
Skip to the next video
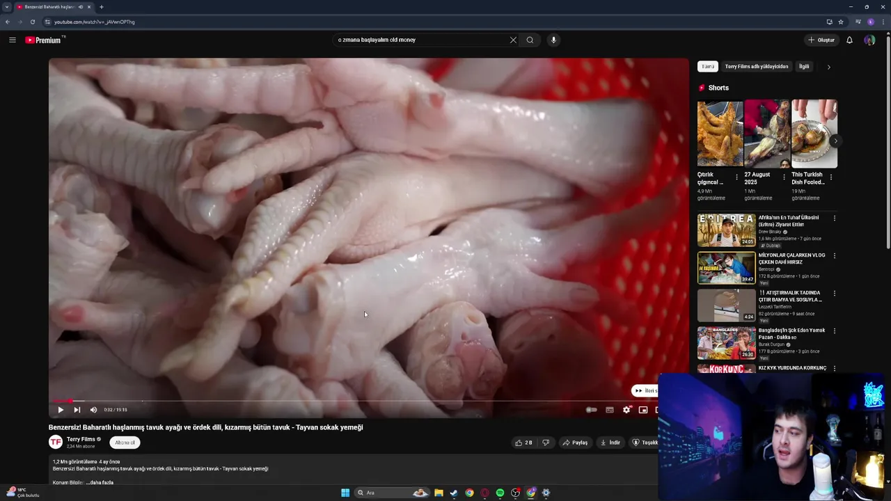pyautogui.click(x=77, y=410)
